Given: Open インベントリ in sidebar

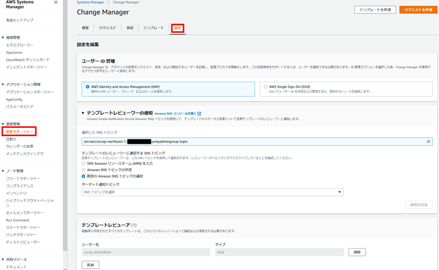Looking at the screenshot, I should (x=16, y=193).
